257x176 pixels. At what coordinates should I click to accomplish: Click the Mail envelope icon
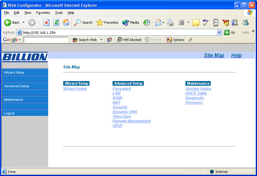pyautogui.click(x=158, y=22)
